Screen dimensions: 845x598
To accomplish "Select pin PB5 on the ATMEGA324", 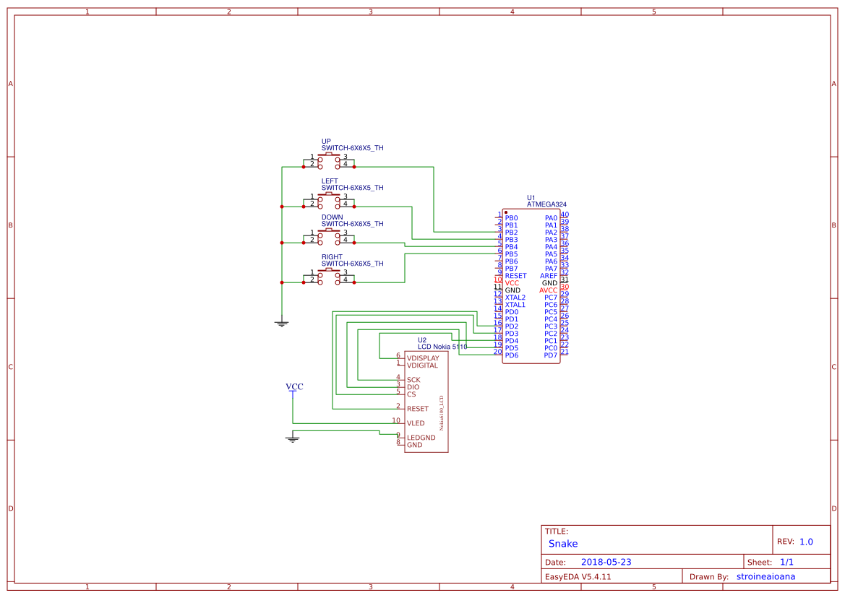I will pyautogui.click(x=512, y=254).
